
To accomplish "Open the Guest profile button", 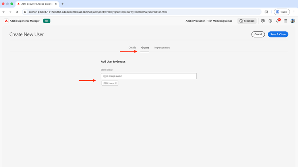I will [x=282, y=12].
